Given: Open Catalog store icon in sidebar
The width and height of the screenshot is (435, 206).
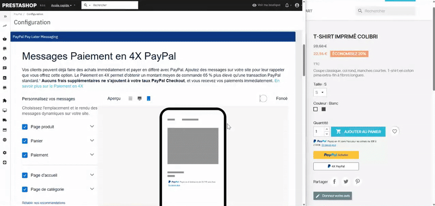Looking at the screenshot, I should [5, 48].
